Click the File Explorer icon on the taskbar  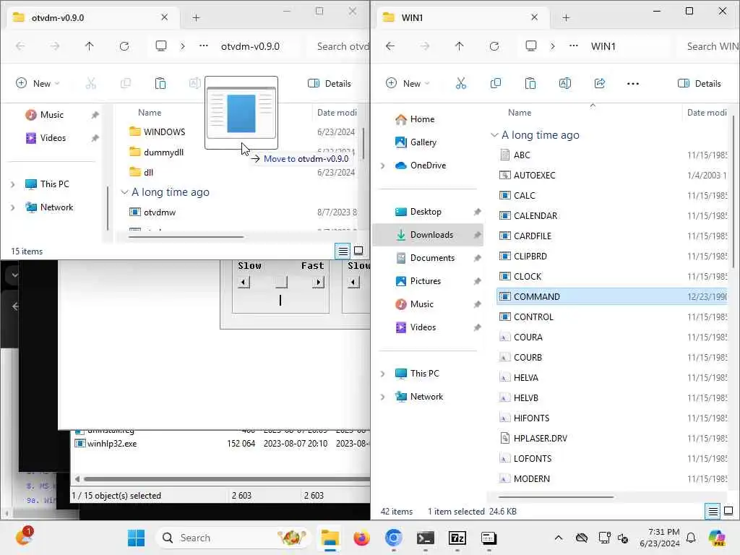tap(330, 538)
